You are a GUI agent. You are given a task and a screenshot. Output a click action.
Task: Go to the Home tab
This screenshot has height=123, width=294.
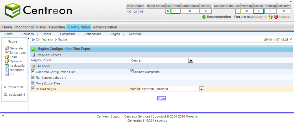click(x=7, y=27)
